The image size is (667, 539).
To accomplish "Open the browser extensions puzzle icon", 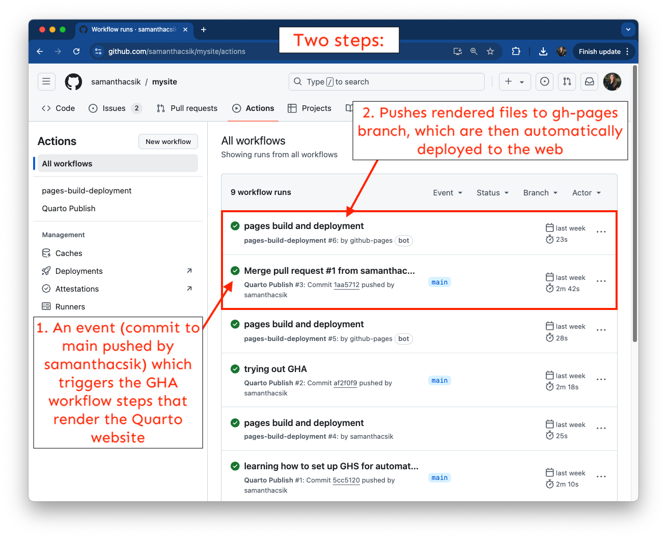I will click(516, 51).
